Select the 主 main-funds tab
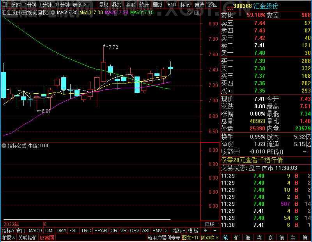The width and height of the screenshot is (312, 242). (293, 238)
